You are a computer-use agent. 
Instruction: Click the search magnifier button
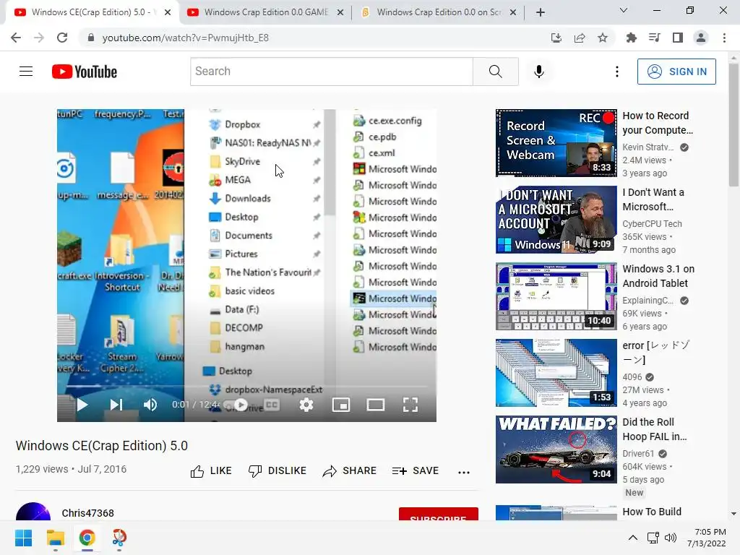coord(496,72)
